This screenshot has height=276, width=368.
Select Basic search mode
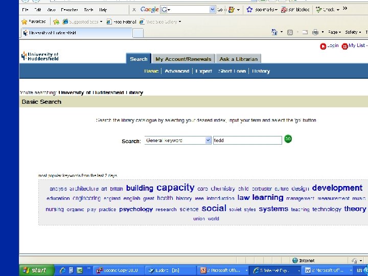(x=151, y=71)
